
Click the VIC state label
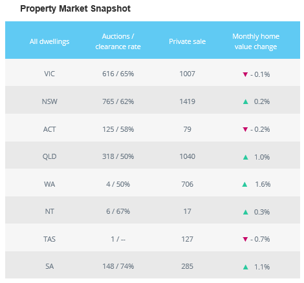point(49,74)
